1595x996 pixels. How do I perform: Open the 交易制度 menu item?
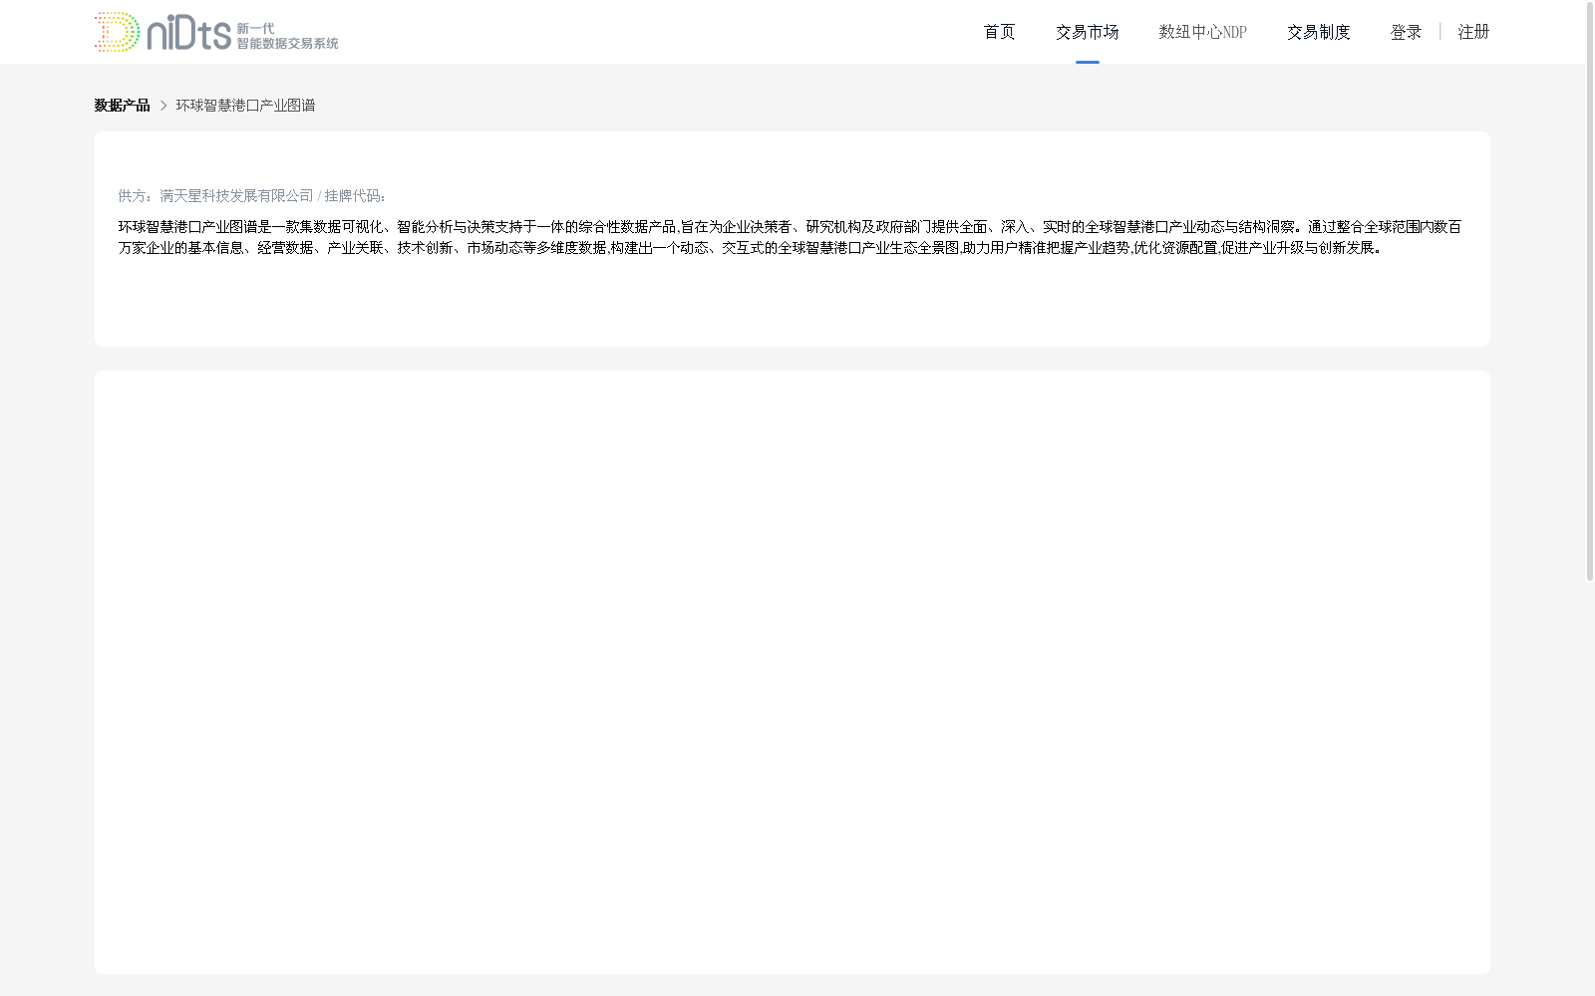click(1318, 32)
